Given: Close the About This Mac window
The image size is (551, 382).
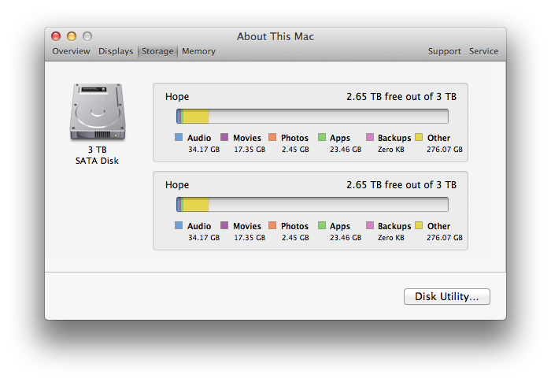Looking at the screenshot, I should coord(56,36).
